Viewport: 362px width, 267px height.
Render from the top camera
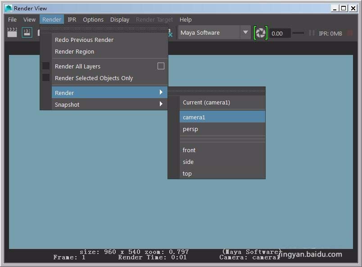point(187,173)
